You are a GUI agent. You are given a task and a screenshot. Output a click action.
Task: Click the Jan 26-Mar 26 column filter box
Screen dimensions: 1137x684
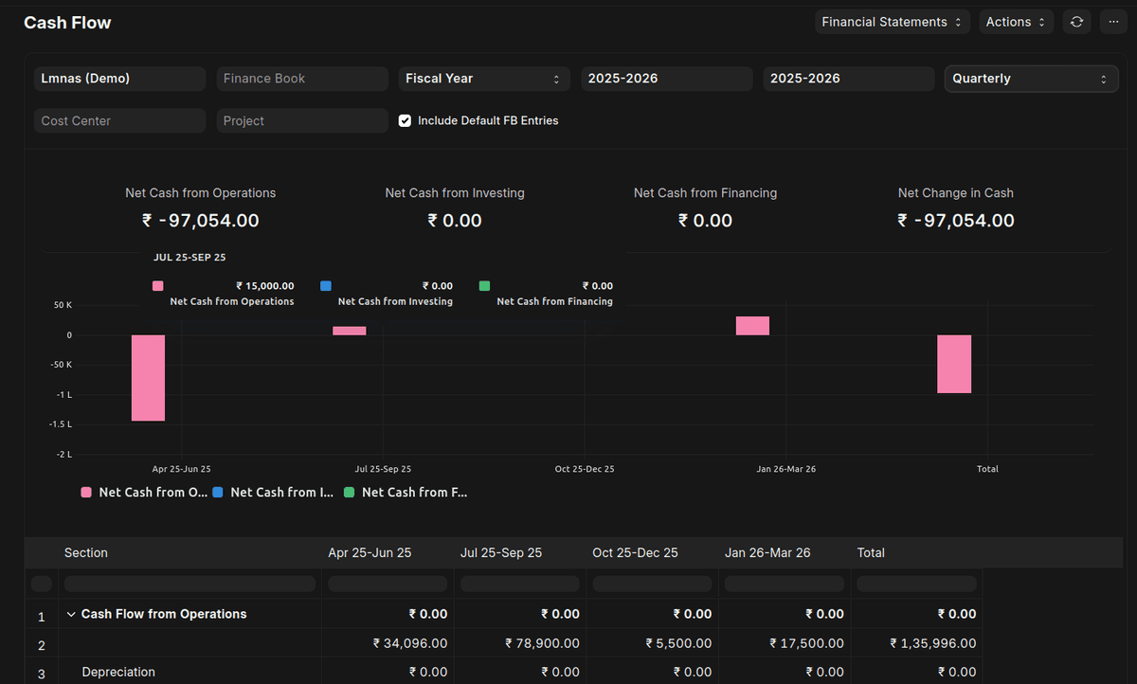pos(785,584)
